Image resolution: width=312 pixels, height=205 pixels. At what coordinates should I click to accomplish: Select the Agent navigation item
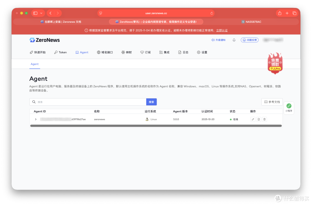[82, 52]
